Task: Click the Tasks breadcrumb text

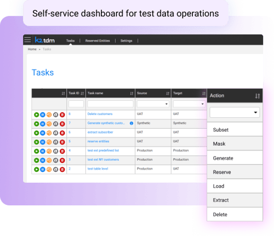Action: click(47, 49)
